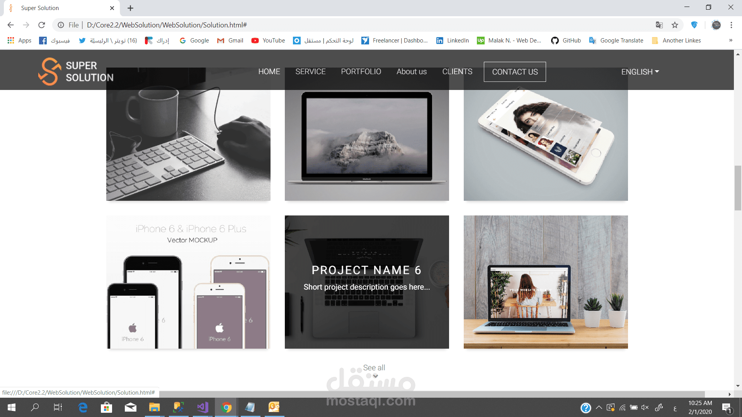The width and height of the screenshot is (742, 417).
Task: Open Visual Studio from the taskbar
Action: [203, 407]
